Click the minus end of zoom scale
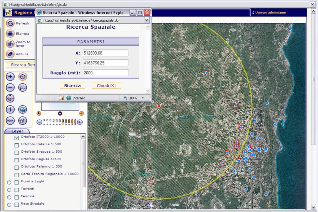The height and width of the screenshot is (212, 318). 39,122
